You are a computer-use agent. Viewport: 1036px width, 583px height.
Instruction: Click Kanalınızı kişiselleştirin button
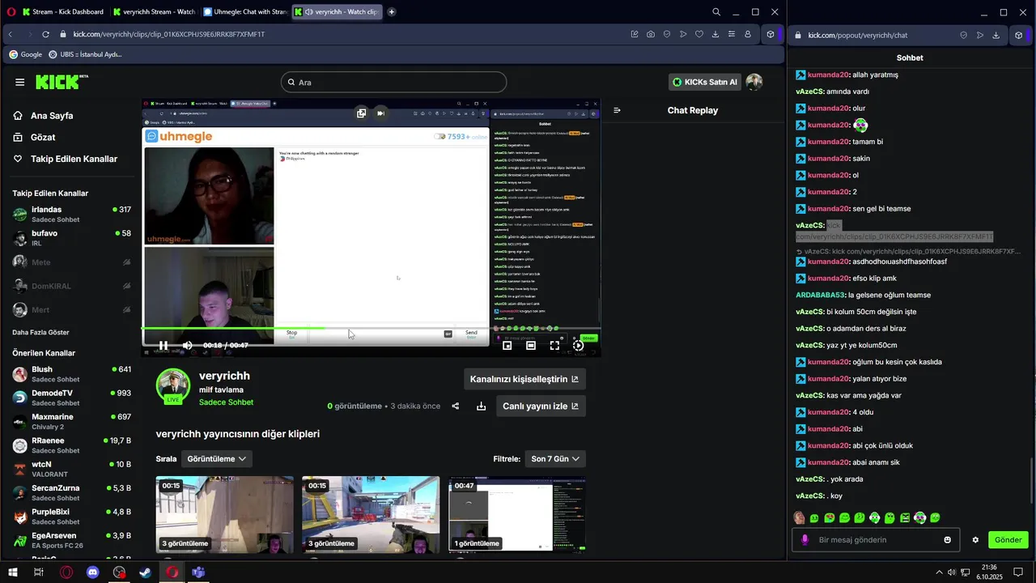point(524,379)
